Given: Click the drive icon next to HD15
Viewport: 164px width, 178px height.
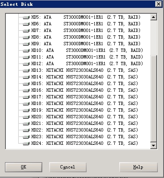Looking at the screenshot, I should point(26,84).
